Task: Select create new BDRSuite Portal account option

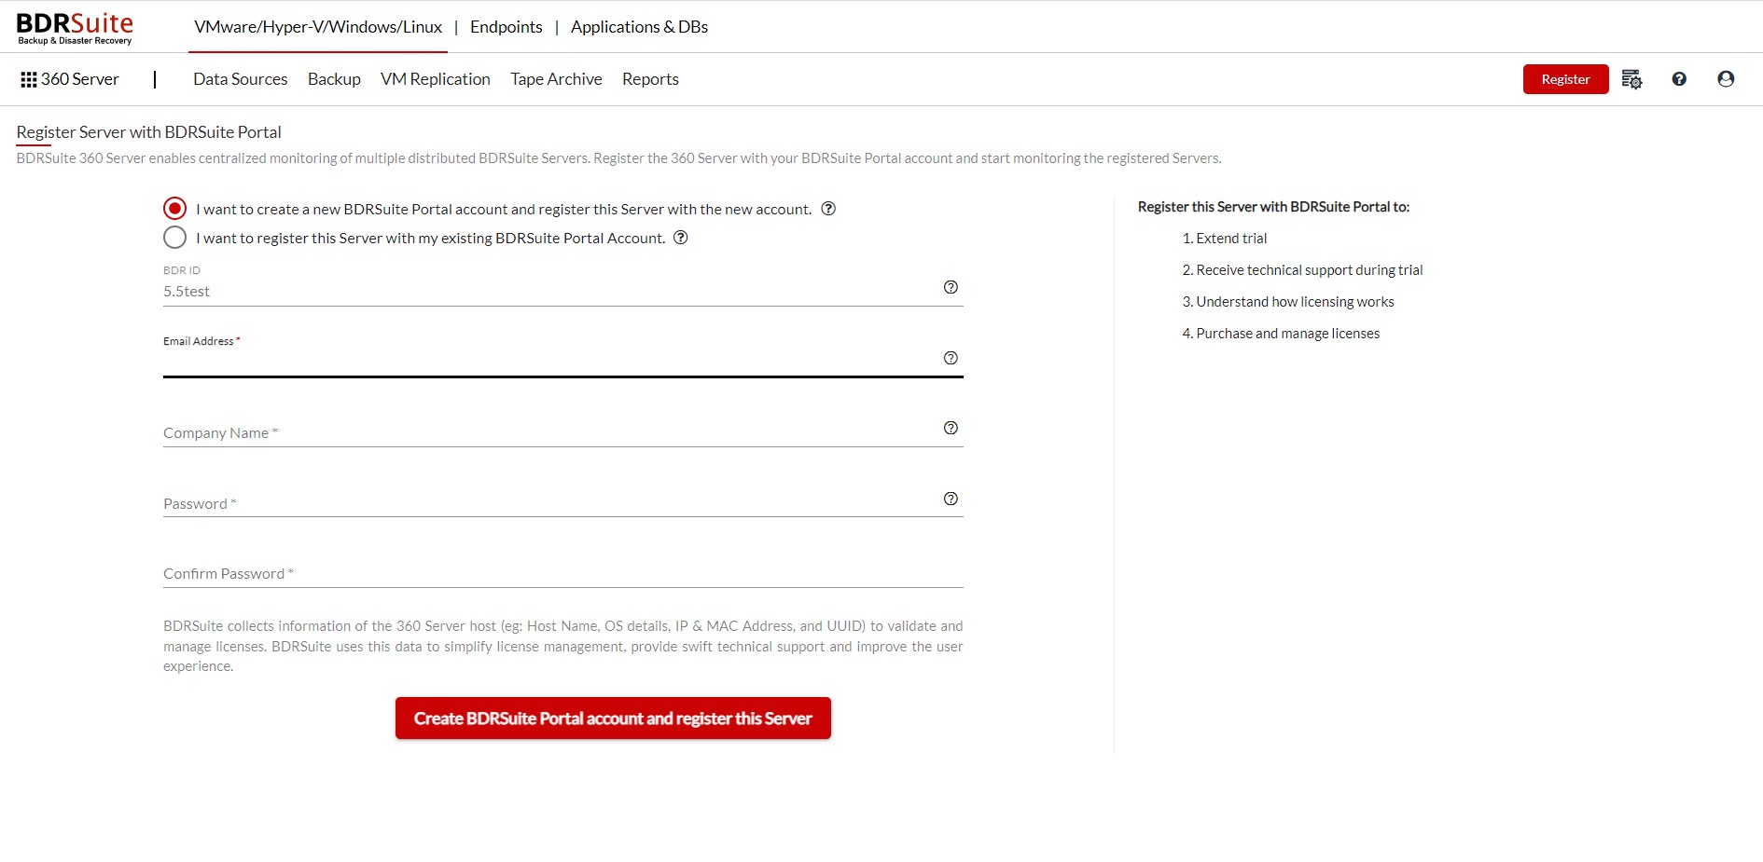Action: [174, 209]
